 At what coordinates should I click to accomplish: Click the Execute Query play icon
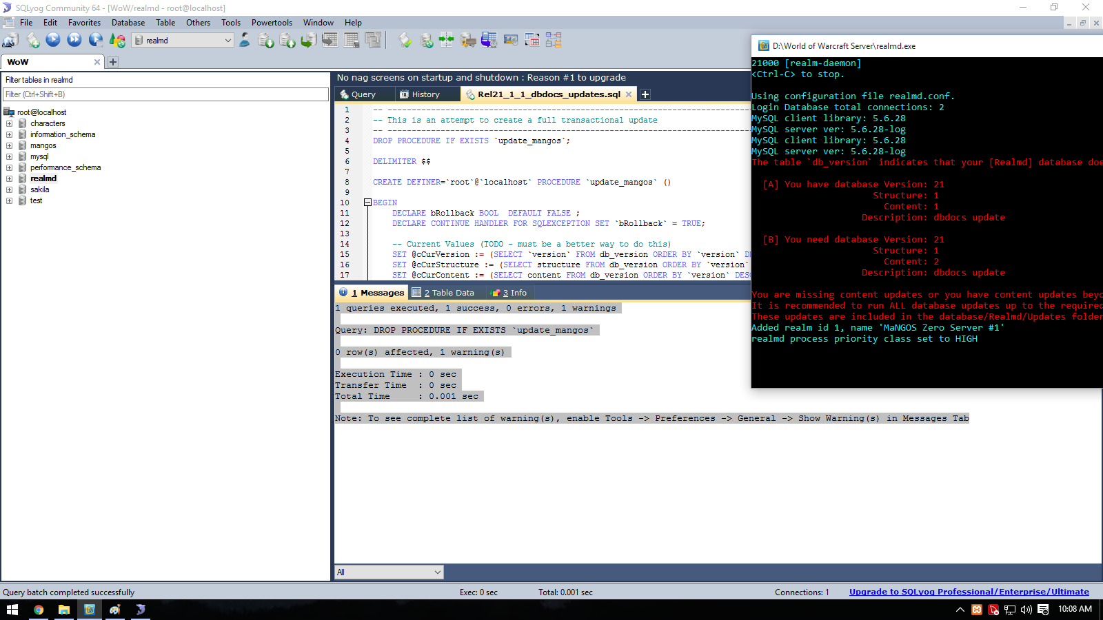(x=53, y=40)
